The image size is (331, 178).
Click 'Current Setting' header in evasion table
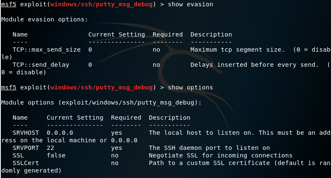[x=117, y=34]
